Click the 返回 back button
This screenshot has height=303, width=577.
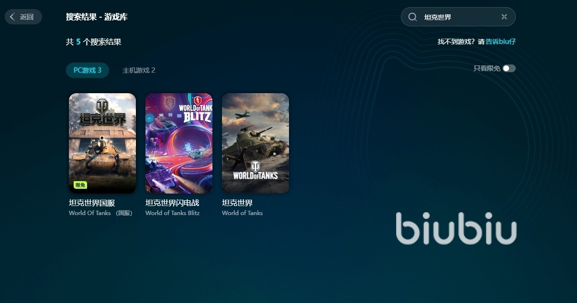pyautogui.click(x=23, y=17)
